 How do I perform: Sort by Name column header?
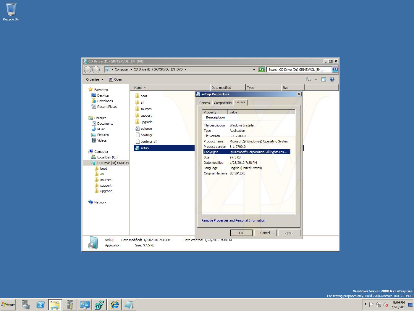pyautogui.click(x=170, y=88)
